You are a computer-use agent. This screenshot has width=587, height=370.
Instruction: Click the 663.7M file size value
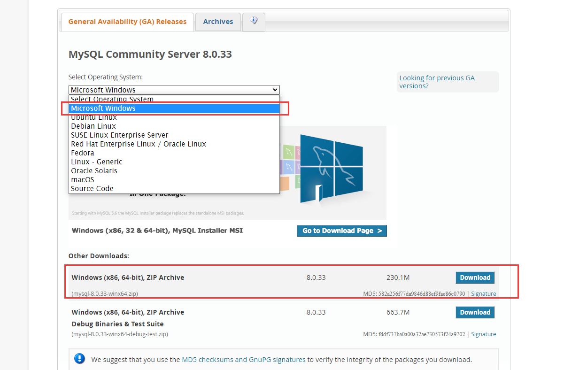click(398, 312)
